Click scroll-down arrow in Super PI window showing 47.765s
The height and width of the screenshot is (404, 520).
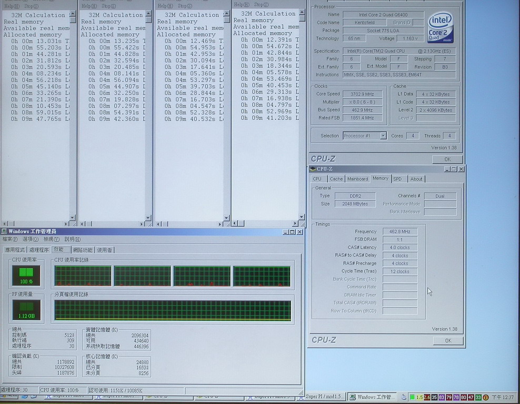(72, 217)
